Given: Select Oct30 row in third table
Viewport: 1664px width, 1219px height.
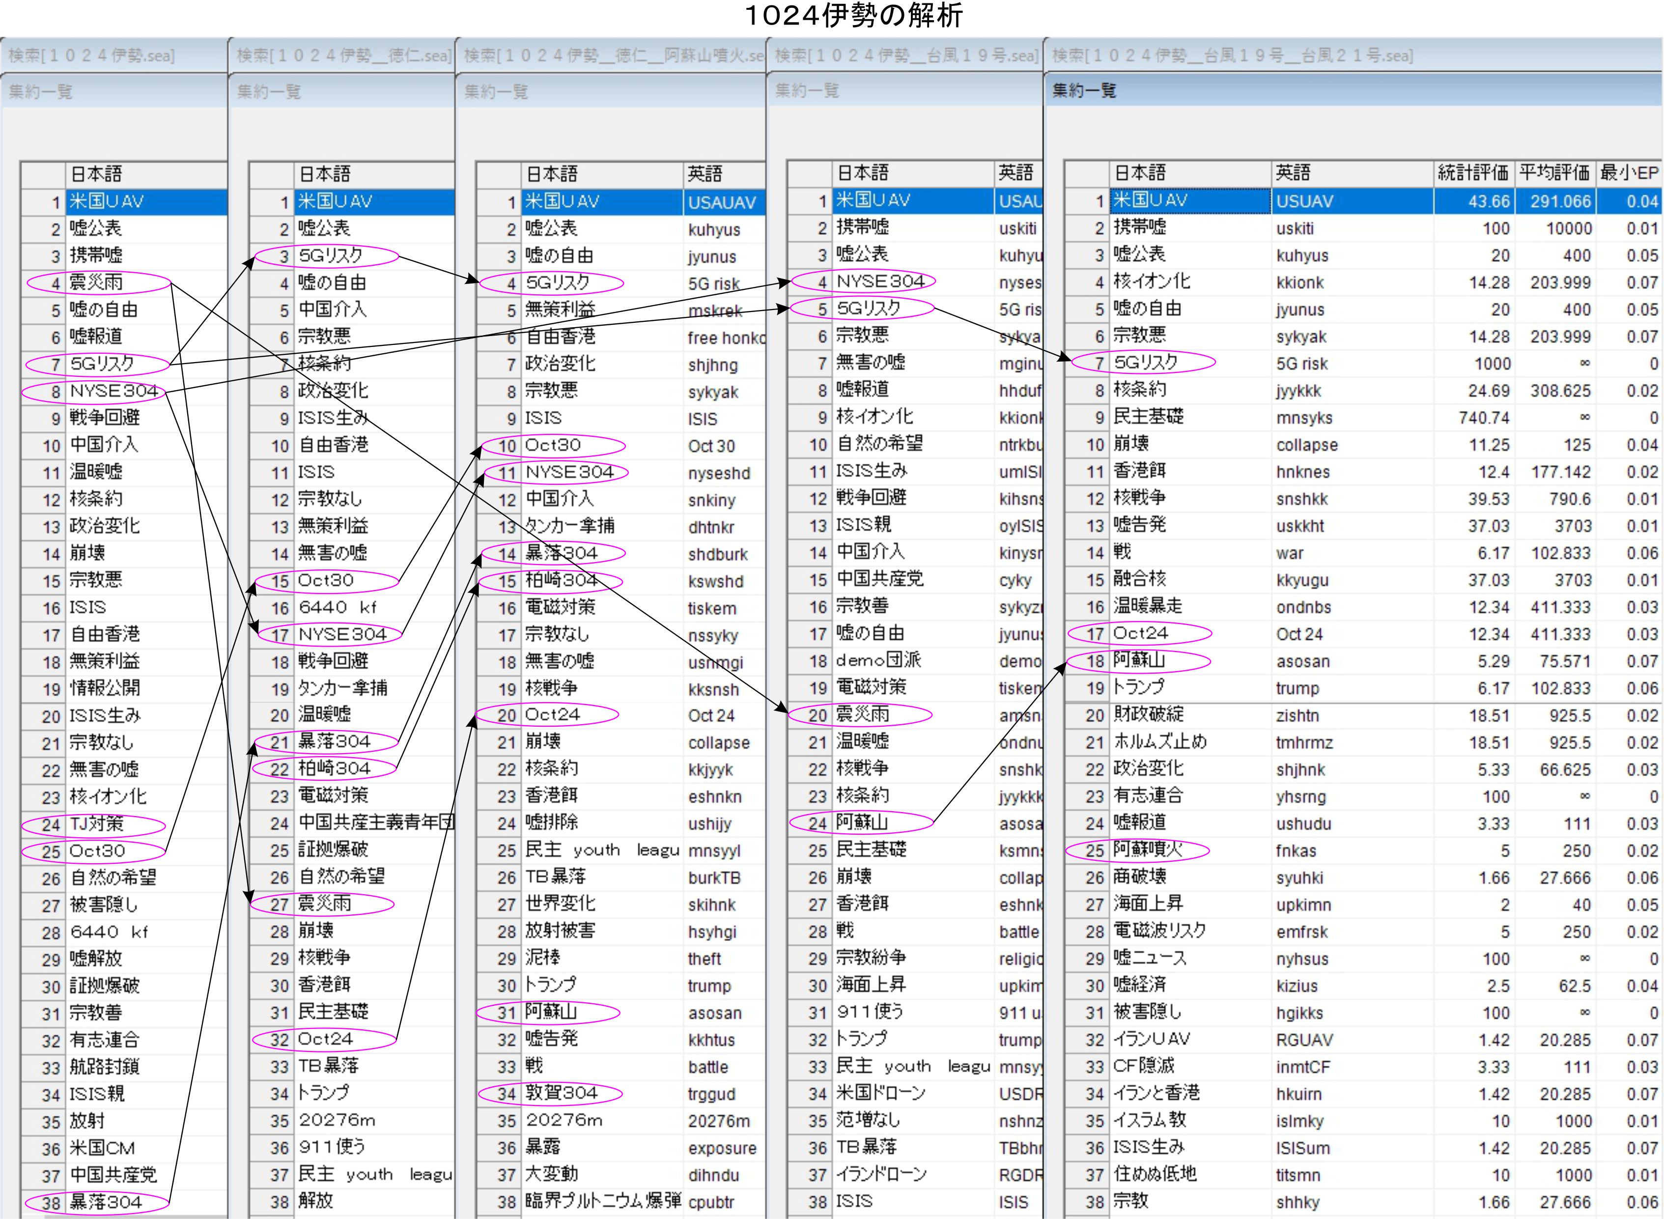Looking at the screenshot, I should coord(553,445).
